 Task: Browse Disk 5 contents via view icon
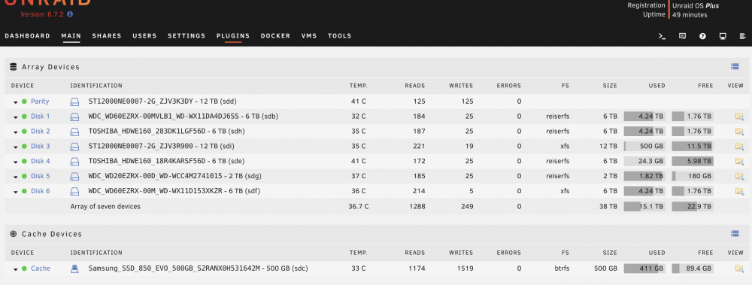pyautogui.click(x=739, y=176)
